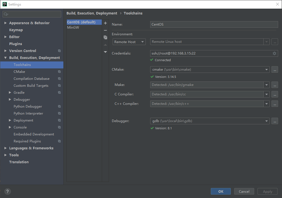Click project-level icon beside Required Plugins
282x198 pixels.
[x=59, y=141]
